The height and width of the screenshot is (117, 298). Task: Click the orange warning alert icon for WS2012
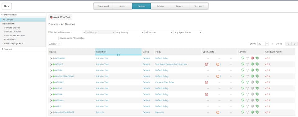coord(218,64)
